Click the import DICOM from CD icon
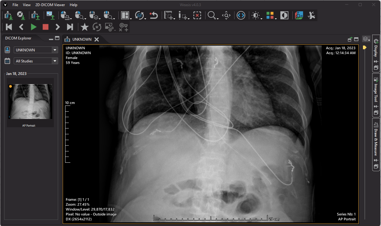 click(21, 15)
